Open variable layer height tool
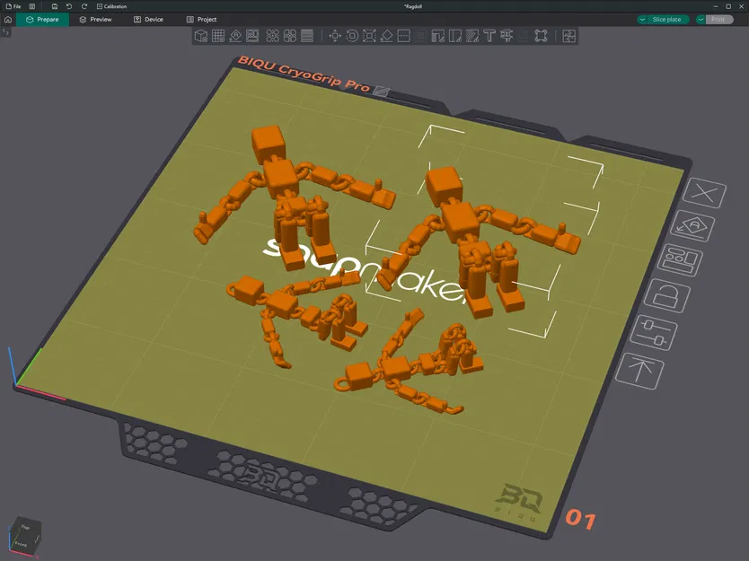 [x=307, y=36]
